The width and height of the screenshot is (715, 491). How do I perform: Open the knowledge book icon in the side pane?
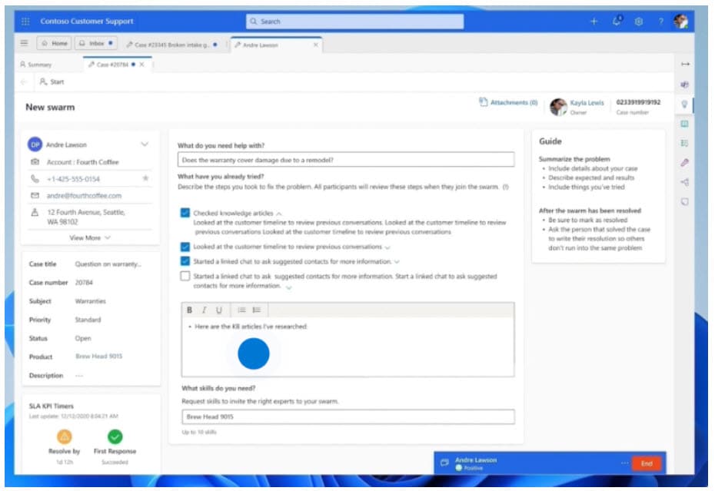(x=684, y=124)
